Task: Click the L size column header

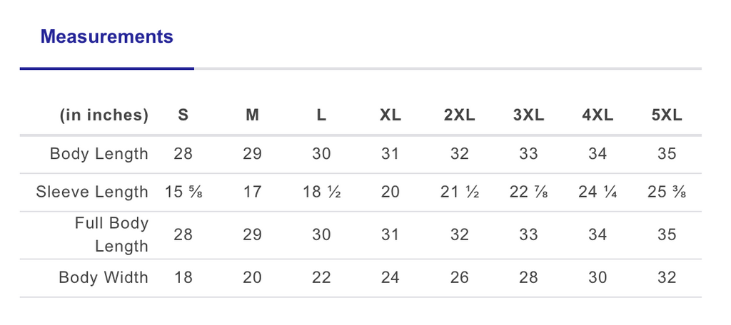Action: pos(321,115)
